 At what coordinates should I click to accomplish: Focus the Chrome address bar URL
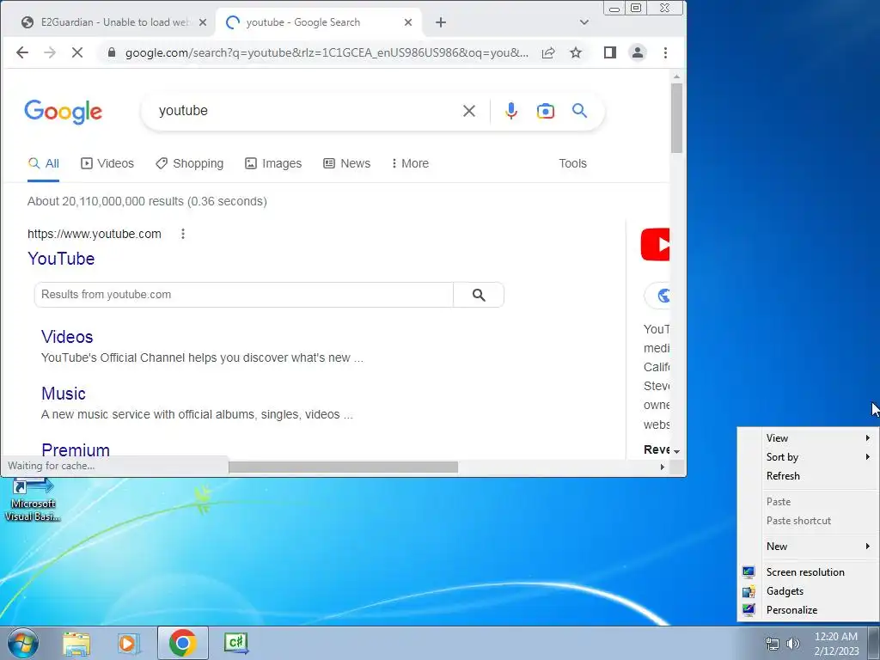[327, 52]
